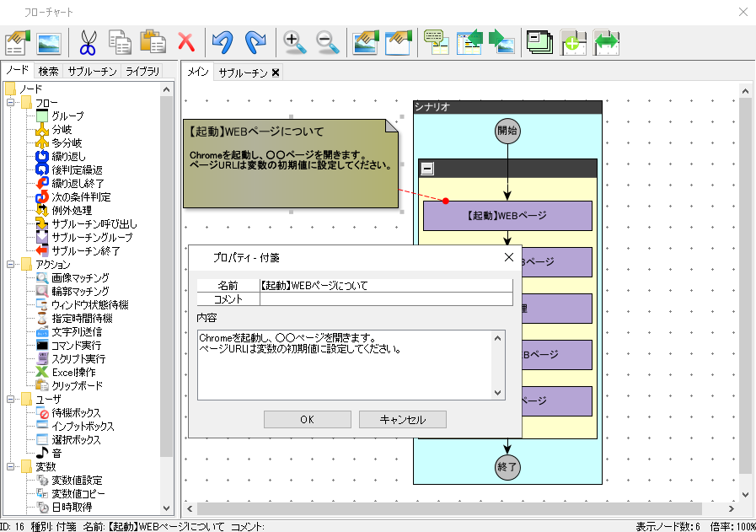Click the zoom in magnifier icon
This screenshot has height=532, width=756.
tap(295, 42)
